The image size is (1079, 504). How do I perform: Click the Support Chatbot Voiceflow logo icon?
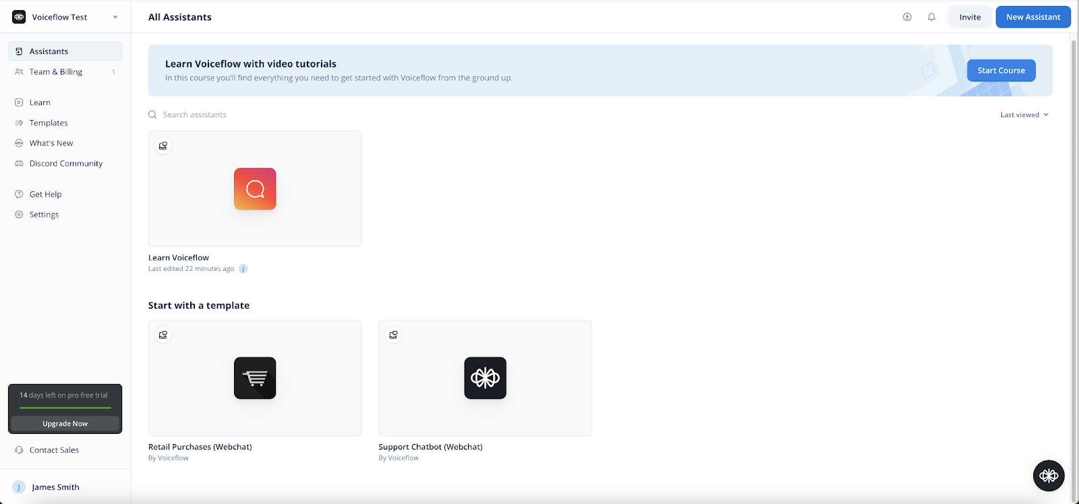(486, 378)
